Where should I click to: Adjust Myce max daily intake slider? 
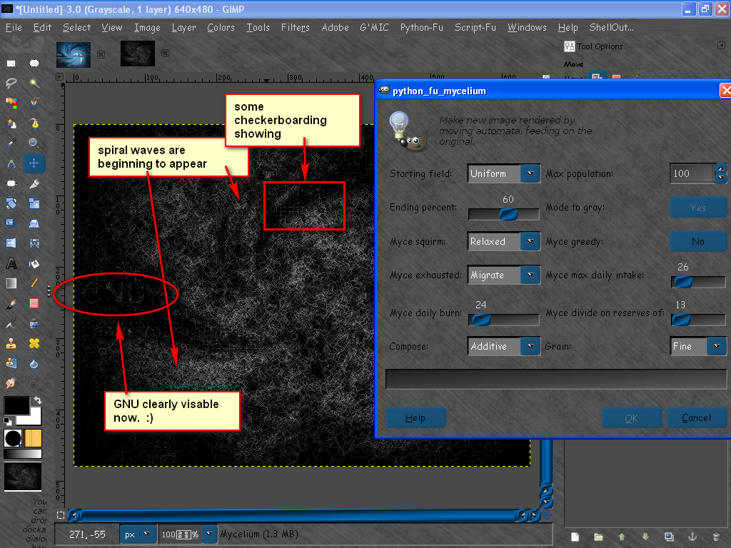[x=698, y=282]
